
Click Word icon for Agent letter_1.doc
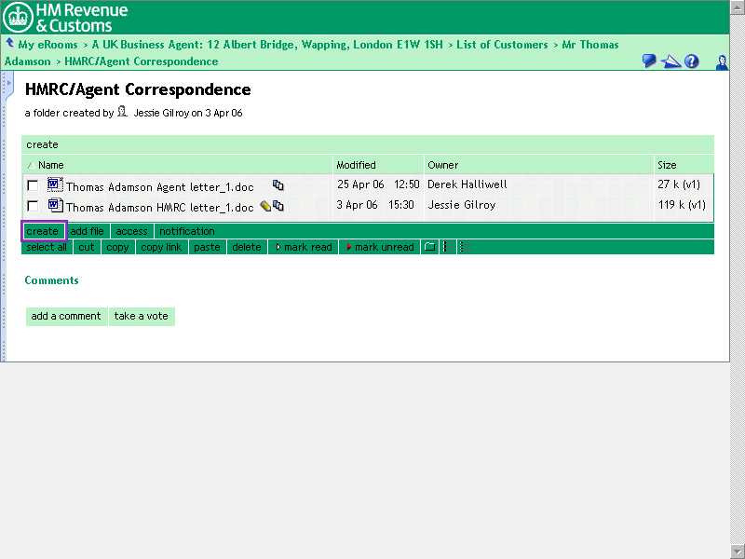(x=54, y=185)
